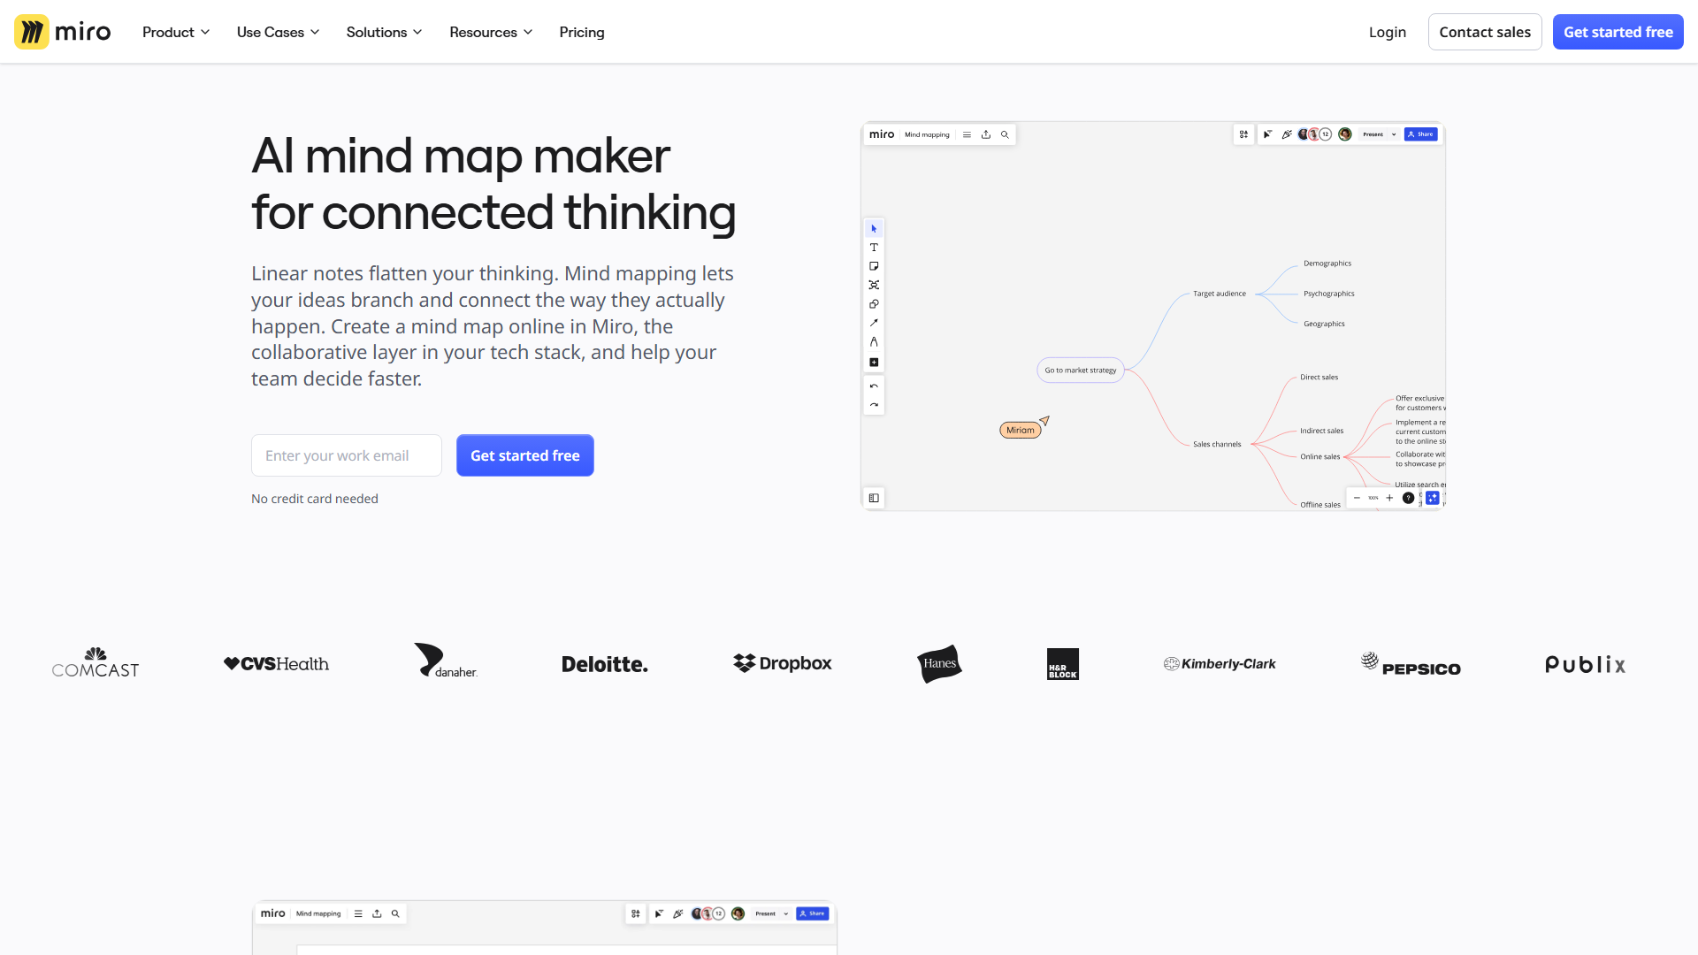1698x955 pixels.
Task: Click the help question mark in the hero board
Action: tap(1408, 498)
